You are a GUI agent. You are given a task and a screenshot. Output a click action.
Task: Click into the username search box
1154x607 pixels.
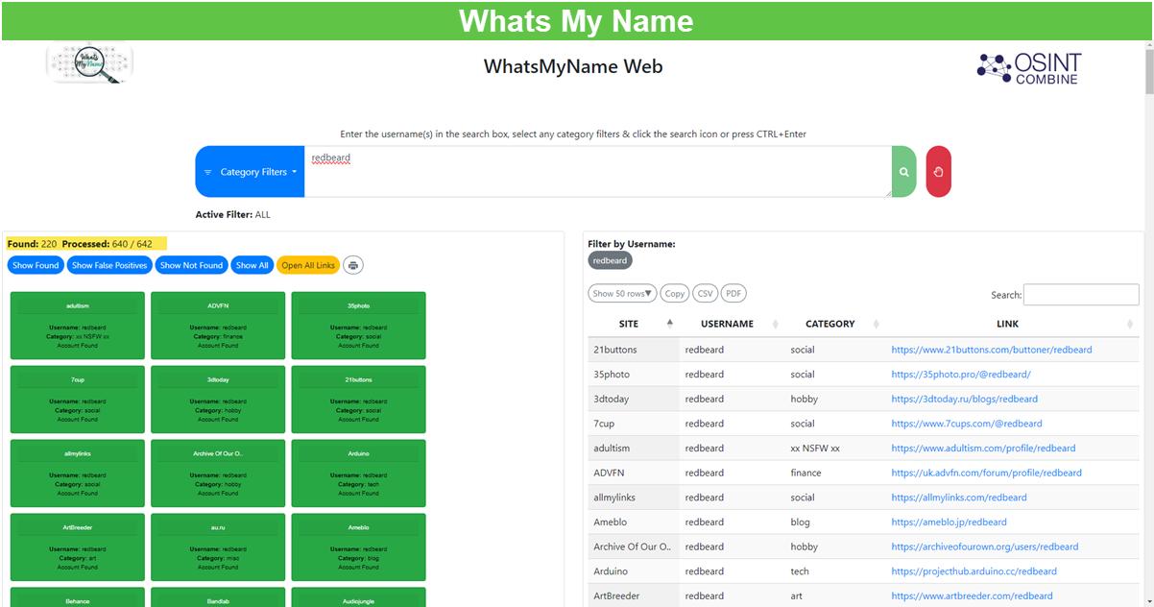click(598, 172)
